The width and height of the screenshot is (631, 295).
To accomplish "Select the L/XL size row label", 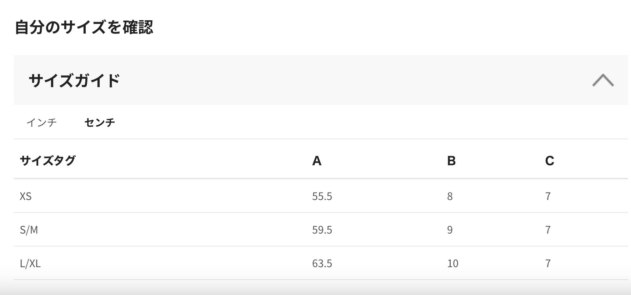I will pos(30,263).
